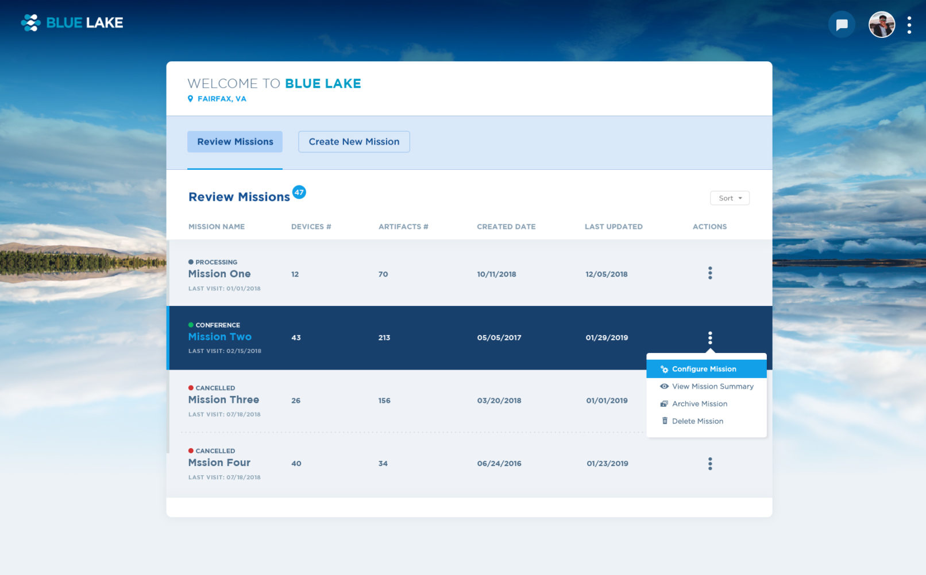This screenshot has height=575, width=926.
Task: Open the user profile avatar
Action: click(x=881, y=25)
